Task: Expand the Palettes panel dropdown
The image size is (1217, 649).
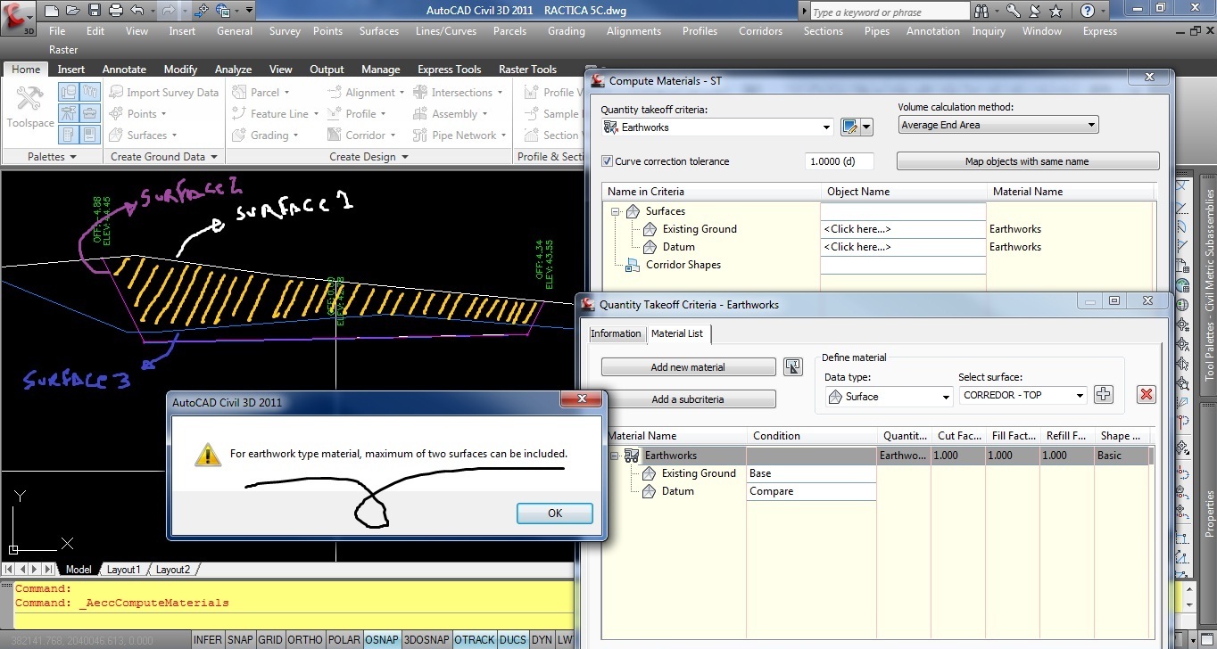Action: click(52, 157)
